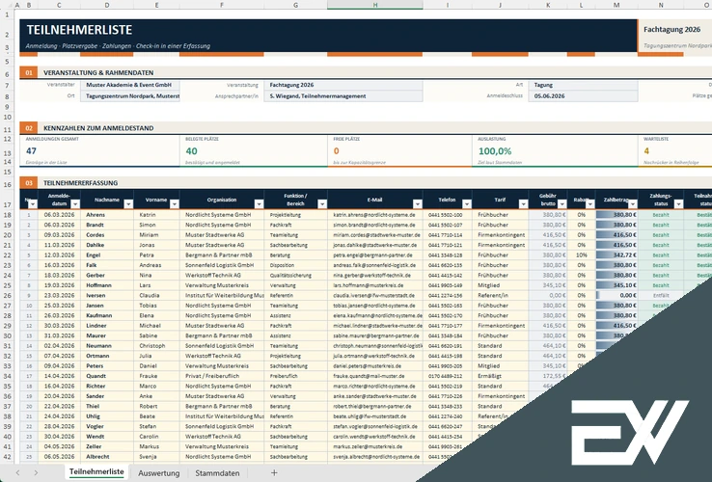Click the previous sheet navigation arrow
Screen dimensions: 712x482
pyautogui.click(x=17, y=473)
